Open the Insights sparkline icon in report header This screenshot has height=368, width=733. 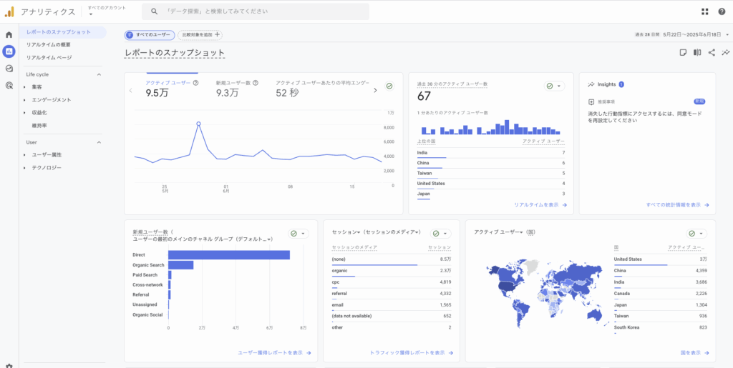pyautogui.click(x=725, y=52)
